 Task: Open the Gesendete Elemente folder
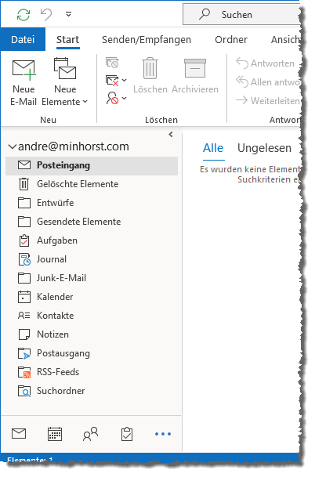92,222
